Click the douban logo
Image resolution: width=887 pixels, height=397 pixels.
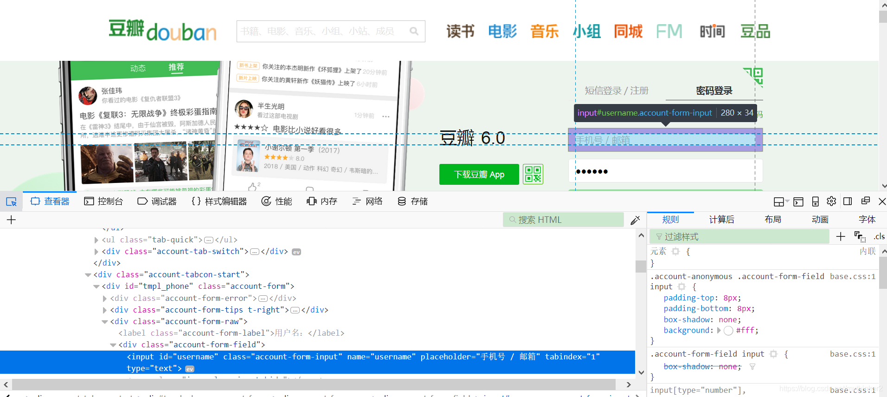tap(162, 30)
